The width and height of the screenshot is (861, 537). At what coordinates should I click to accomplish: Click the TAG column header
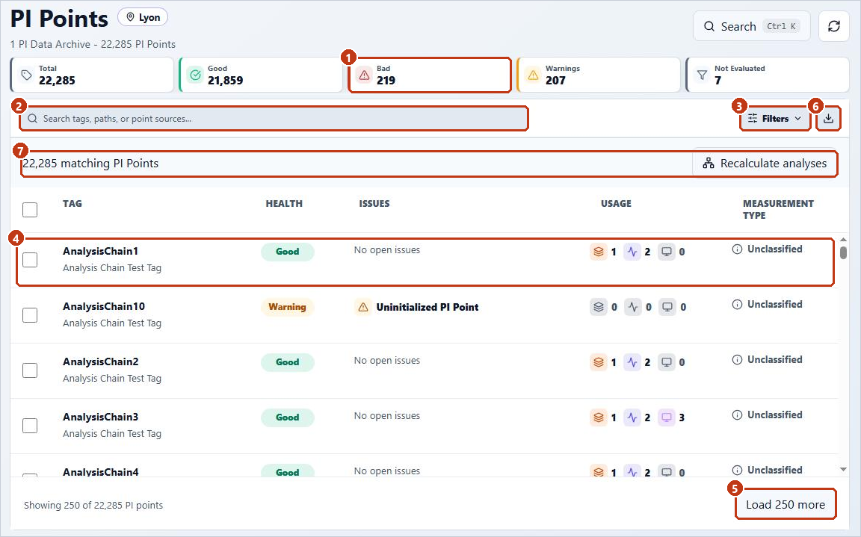[x=72, y=203]
